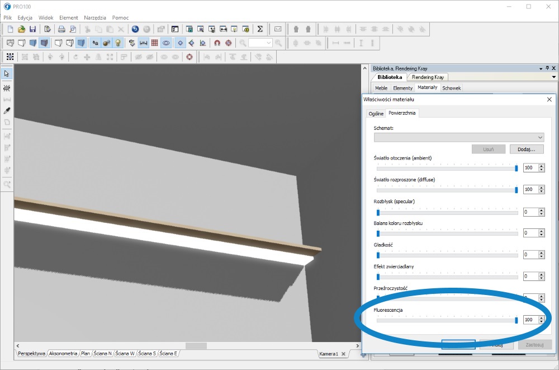The height and width of the screenshot is (370, 559).
Task: Click the blue Undo arrow icon
Action: click(135, 29)
